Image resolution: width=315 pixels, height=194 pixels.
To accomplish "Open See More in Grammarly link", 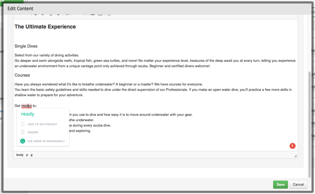I will coord(46,141).
